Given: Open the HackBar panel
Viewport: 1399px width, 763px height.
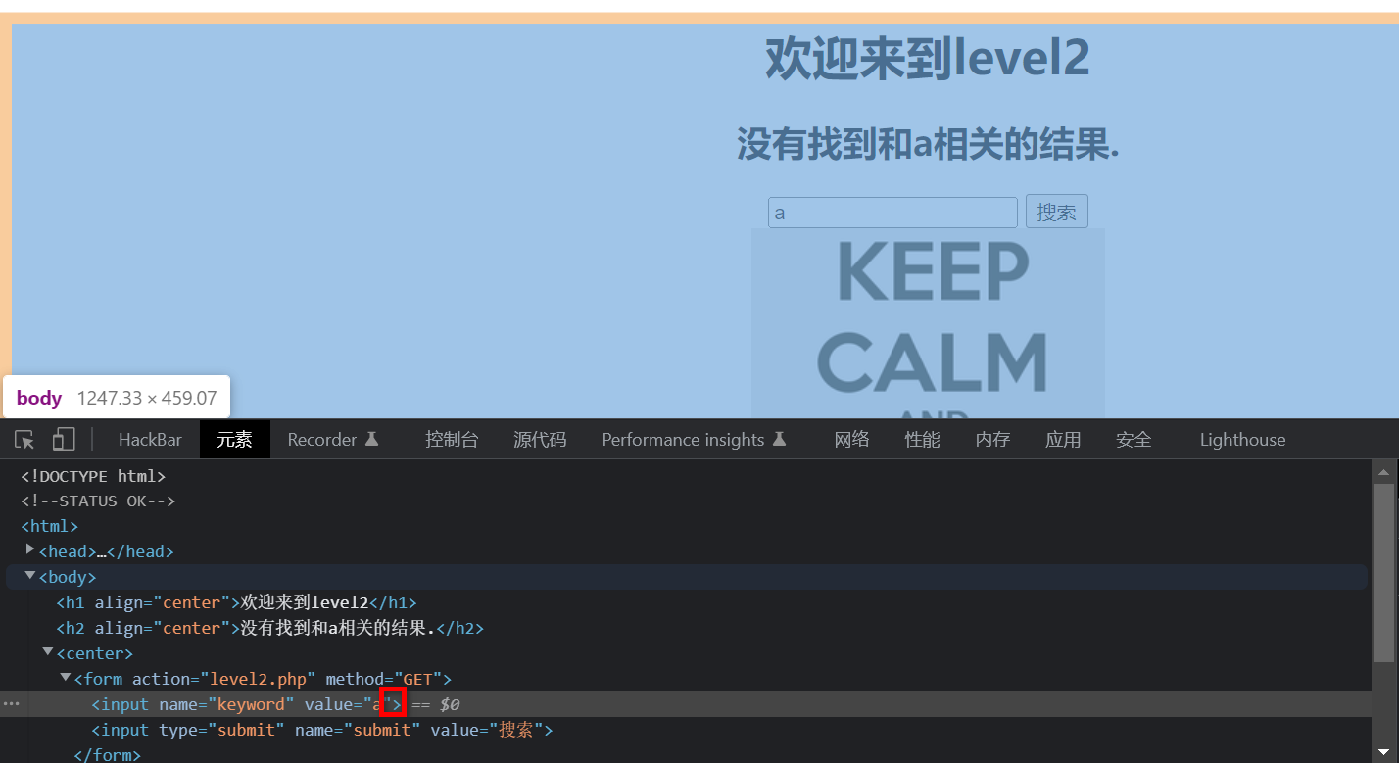Looking at the screenshot, I should point(149,439).
